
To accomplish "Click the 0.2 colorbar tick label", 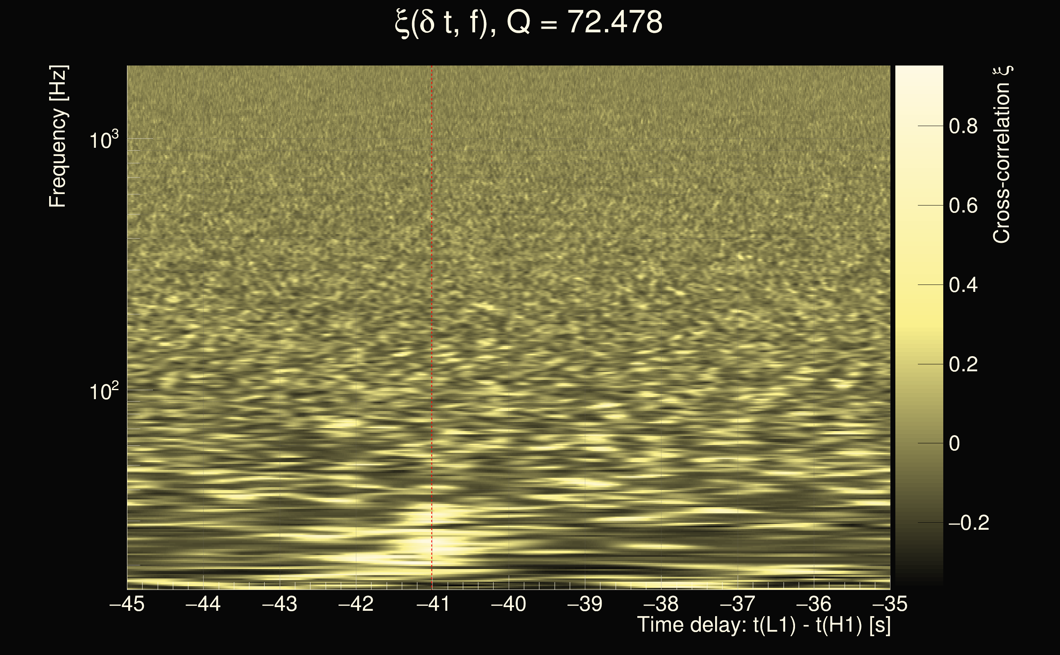I will point(963,364).
